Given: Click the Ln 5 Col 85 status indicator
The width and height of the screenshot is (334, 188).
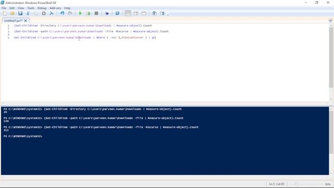Looking at the screenshot, I should [277, 184].
